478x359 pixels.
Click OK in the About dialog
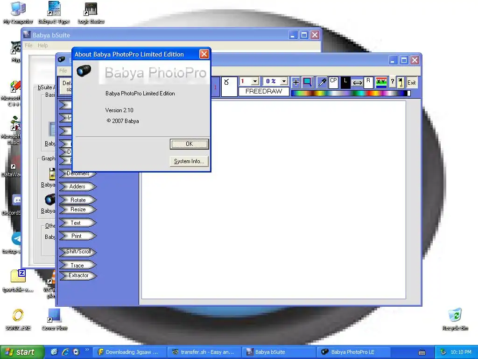point(189,144)
